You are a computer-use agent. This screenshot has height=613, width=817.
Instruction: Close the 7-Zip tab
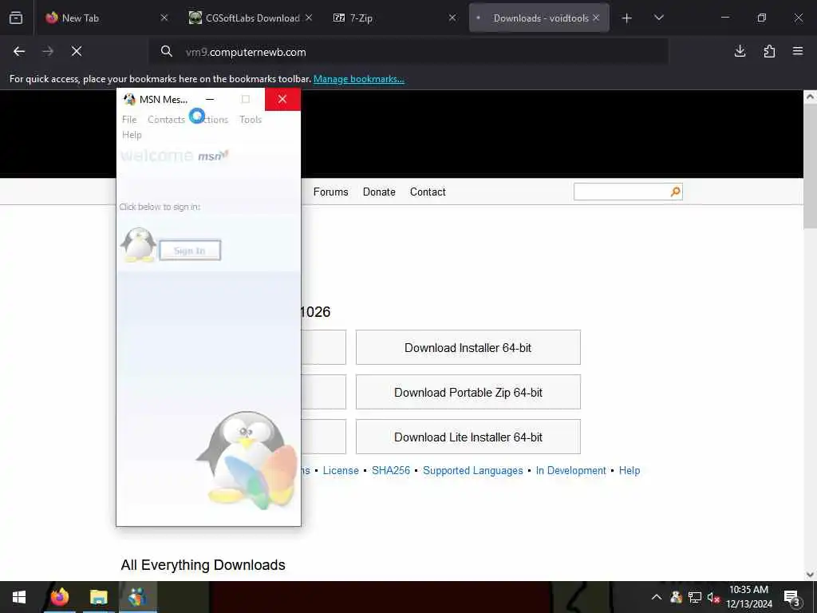click(452, 18)
